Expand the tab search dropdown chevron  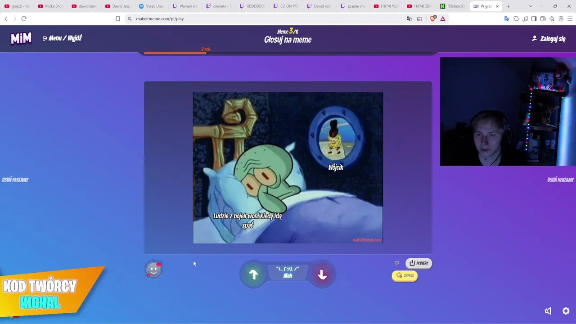click(x=531, y=6)
